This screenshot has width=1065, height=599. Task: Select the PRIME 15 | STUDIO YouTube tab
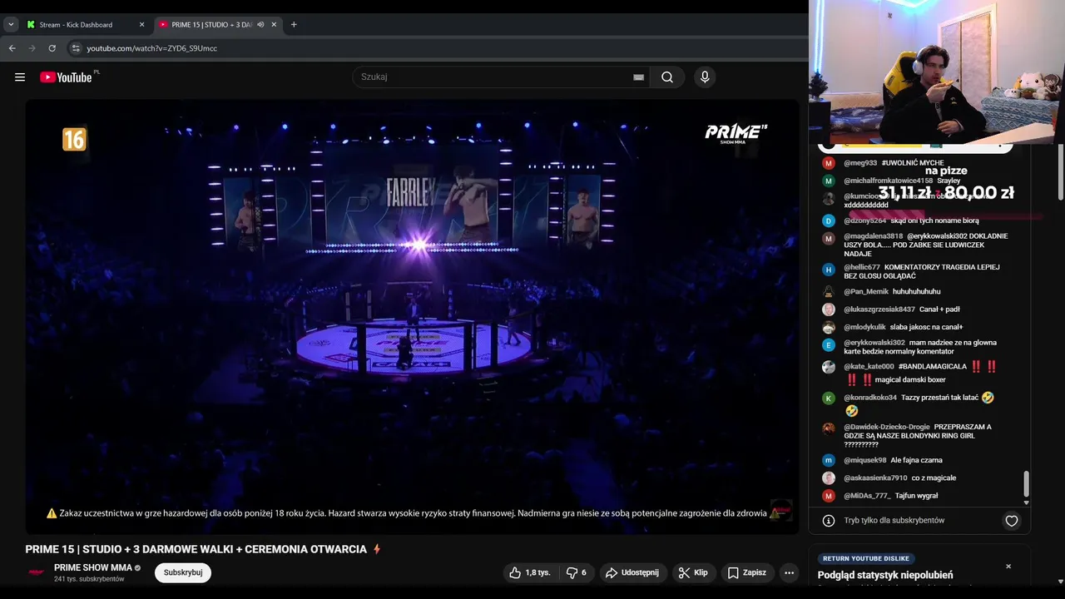(211, 25)
